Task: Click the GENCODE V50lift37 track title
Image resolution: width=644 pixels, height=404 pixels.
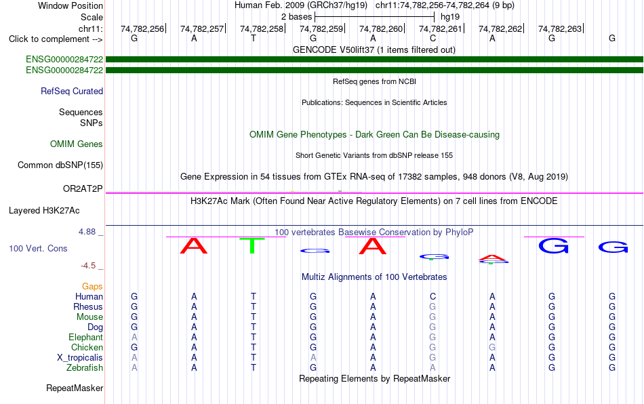Action: tap(374, 50)
